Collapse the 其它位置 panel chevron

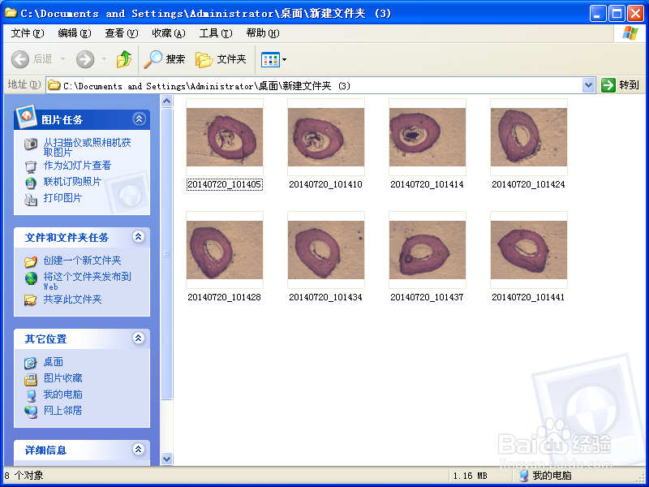[x=139, y=338]
